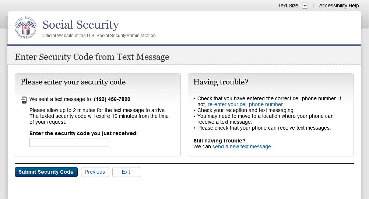Click the 'Still having trouble?' bold text
The image size is (369, 199).
(219, 141)
